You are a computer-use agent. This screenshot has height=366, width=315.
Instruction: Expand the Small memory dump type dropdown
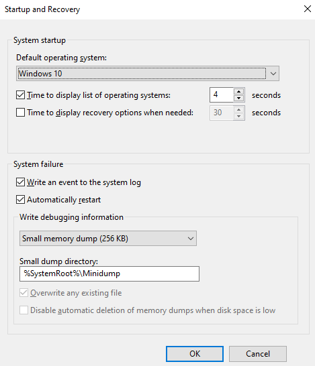point(108,239)
